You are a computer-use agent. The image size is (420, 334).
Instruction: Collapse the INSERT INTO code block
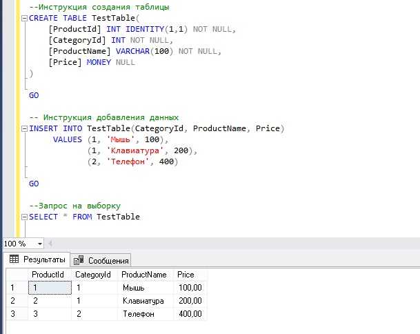coord(25,129)
